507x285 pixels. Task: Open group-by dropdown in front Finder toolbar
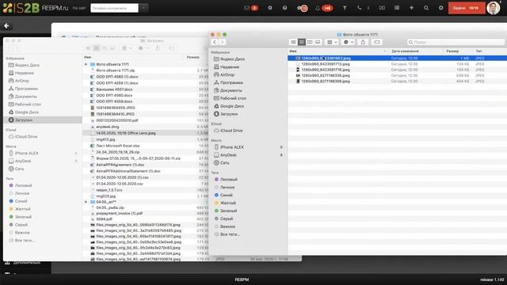(x=332, y=42)
